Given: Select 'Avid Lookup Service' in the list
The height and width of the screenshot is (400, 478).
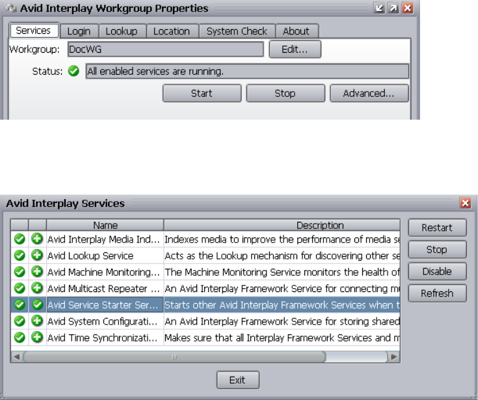Looking at the screenshot, I should 90,256.
